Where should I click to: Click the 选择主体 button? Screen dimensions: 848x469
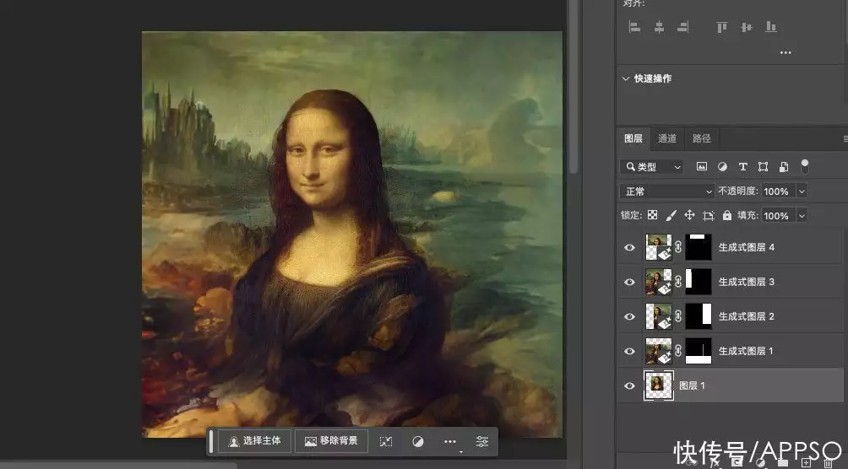tap(255, 441)
